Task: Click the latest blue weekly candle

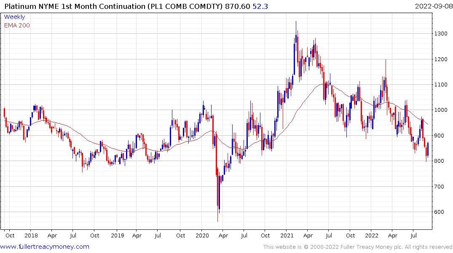Action: point(428,150)
